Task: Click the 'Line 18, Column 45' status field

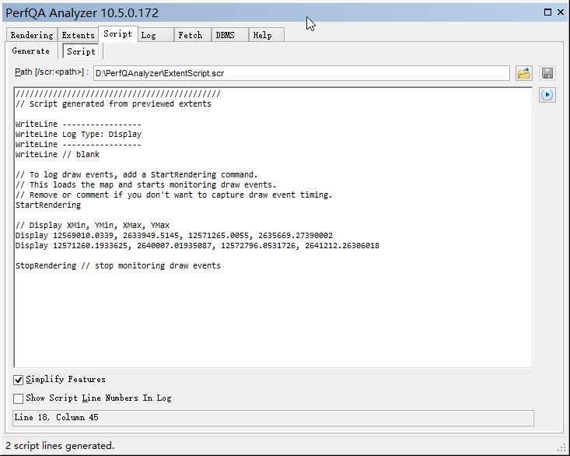Action: [274, 418]
